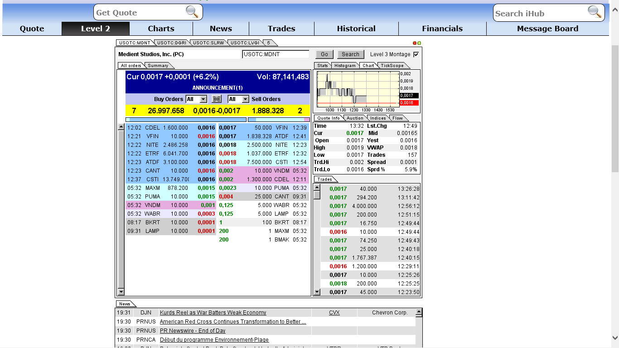Switch to the Summary orders tab
The height and width of the screenshot is (348, 619).
coord(158,66)
